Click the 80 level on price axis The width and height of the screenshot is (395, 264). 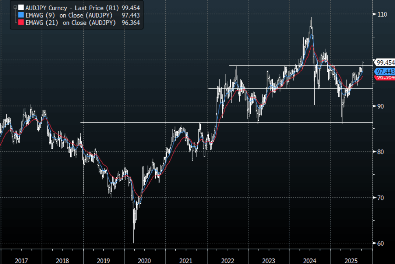tap(381, 152)
